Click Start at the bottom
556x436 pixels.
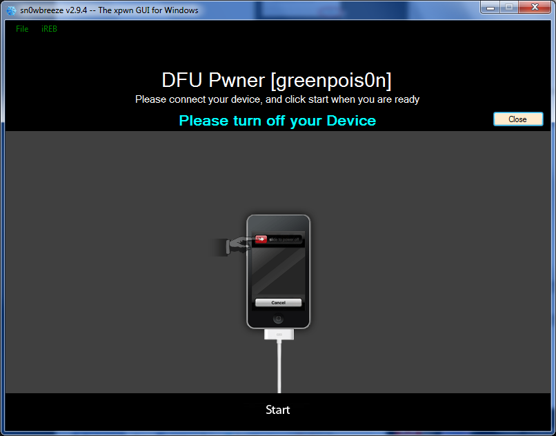277,410
